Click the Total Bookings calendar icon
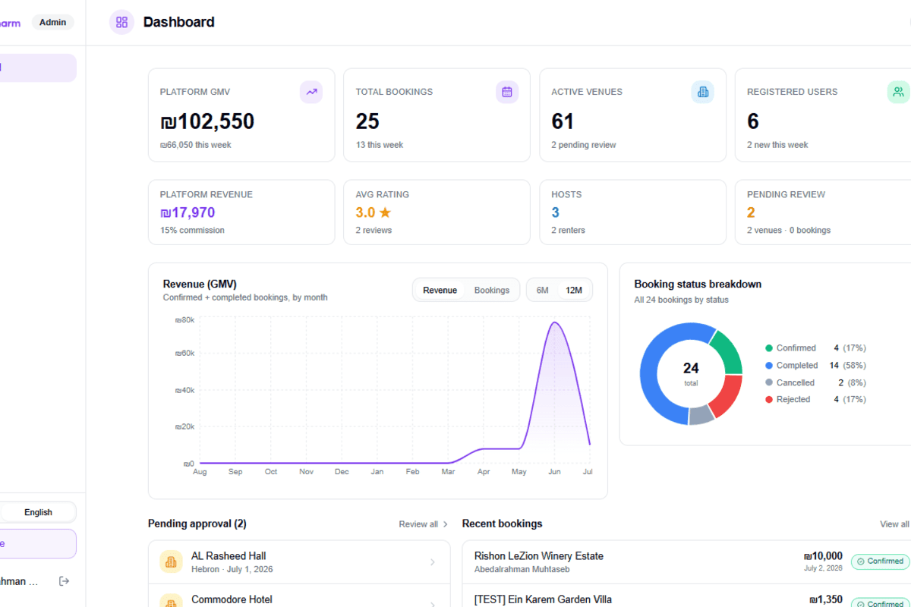 (x=507, y=92)
